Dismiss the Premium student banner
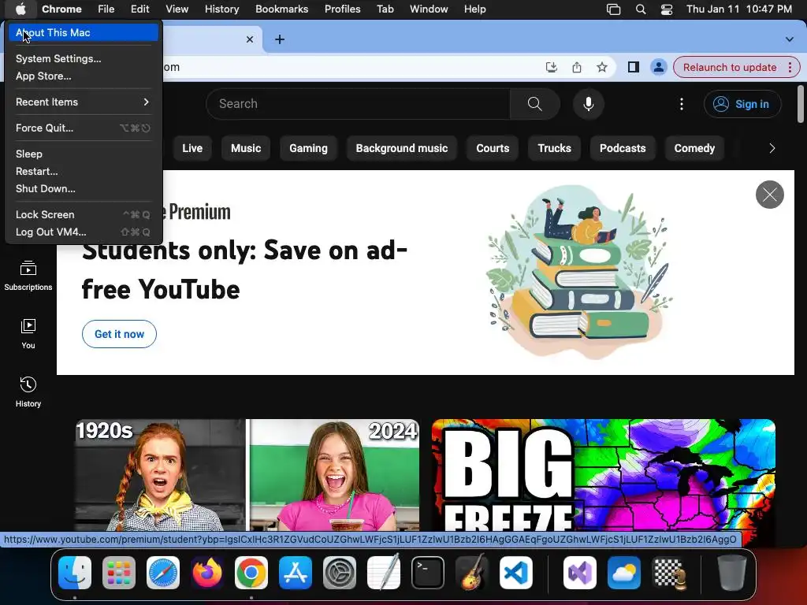This screenshot has width=807, height=605. 769,195
